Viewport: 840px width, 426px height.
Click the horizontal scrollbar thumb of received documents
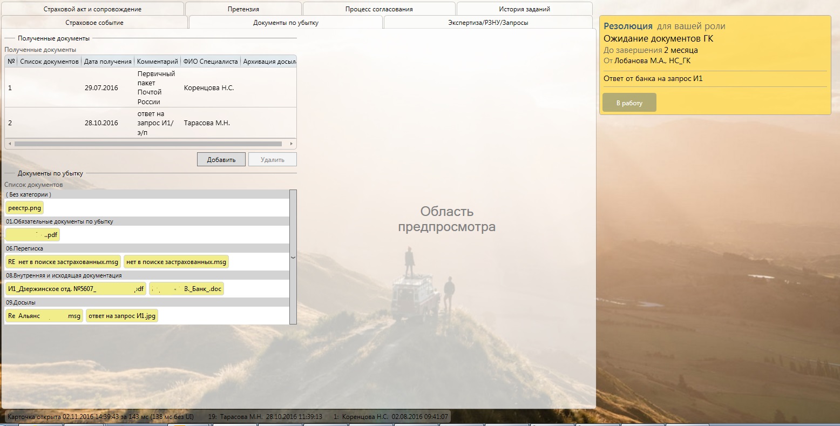(148, 144)
